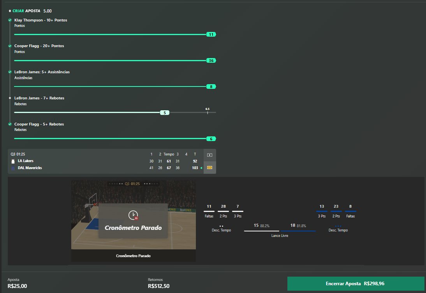This screenshot has width=426, height=293.
Task: Click Klay Thompson - 10+ Pontos selection title
Action: 41,20
